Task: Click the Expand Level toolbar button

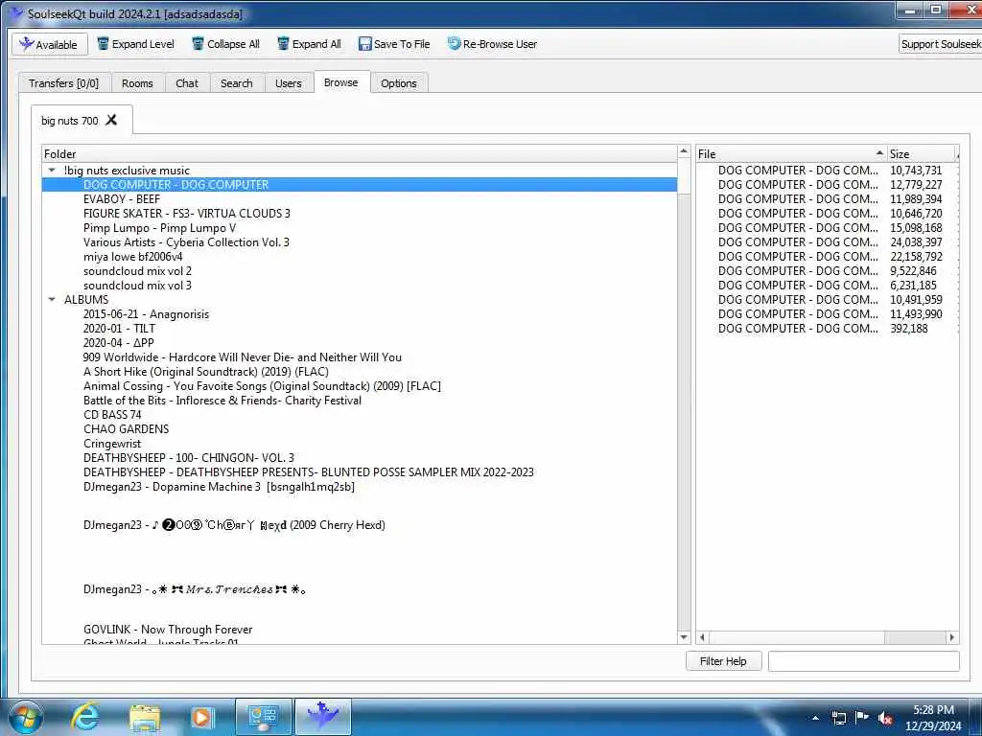Action: tap(136, 44)
